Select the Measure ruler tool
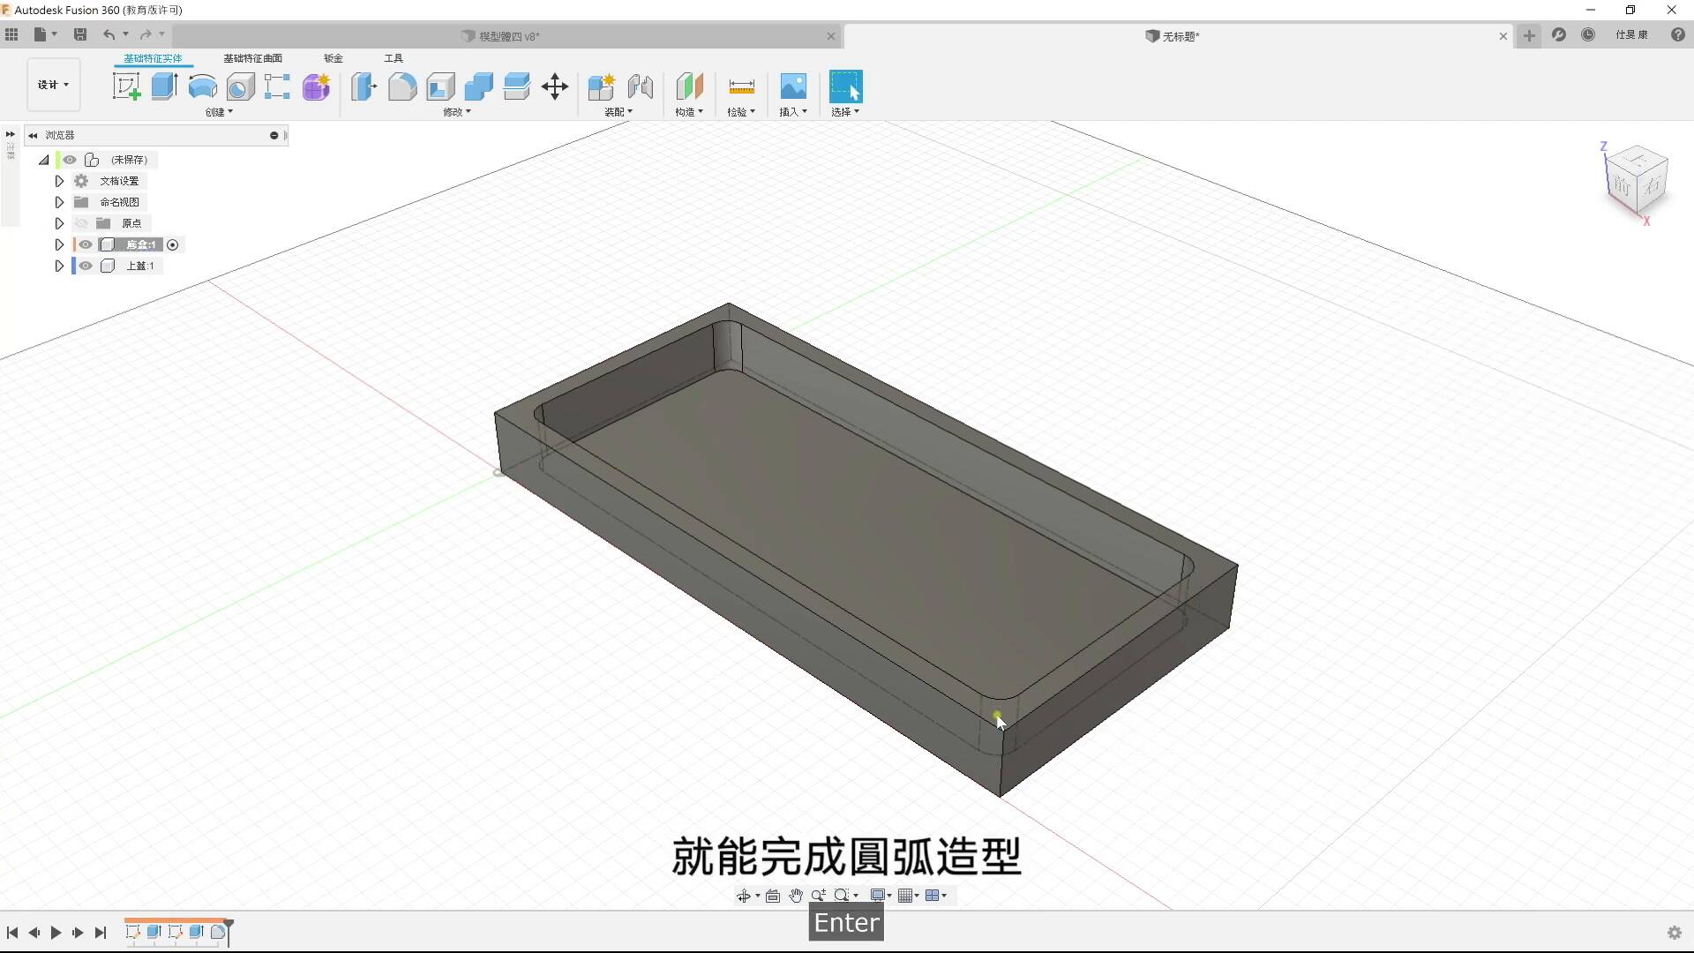 741,86
